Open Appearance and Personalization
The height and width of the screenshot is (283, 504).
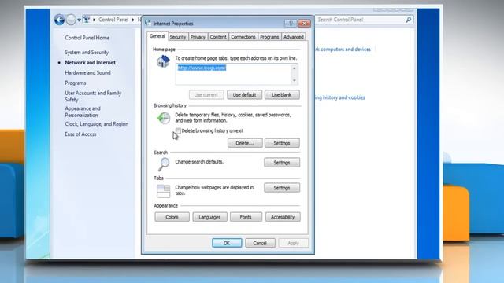click(83, 112)
